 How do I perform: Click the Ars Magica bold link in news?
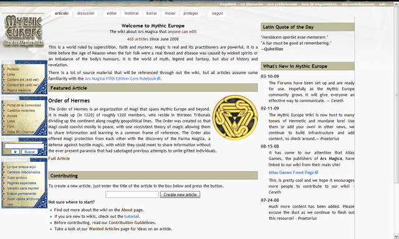pos(331,159)
